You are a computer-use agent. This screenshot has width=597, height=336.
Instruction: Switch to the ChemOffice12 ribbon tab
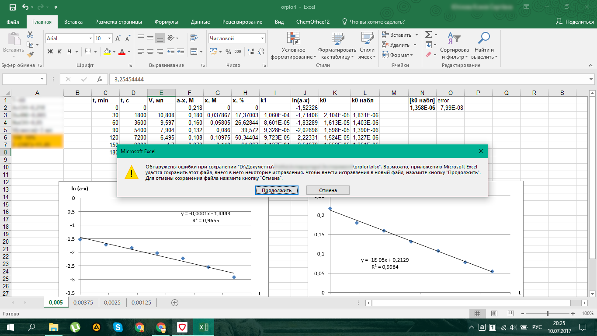[x=313, y=21]
